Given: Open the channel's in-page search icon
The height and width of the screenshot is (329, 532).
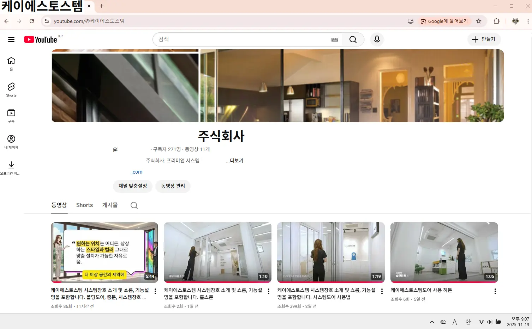Looking at the screenshot, I should pos(134,205).
